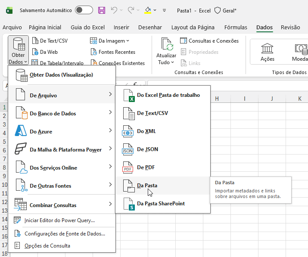Screen dimensions: 308x257
Task: Choose the Do XML import icon
Action: pyautogui.click(x=128, y=131)
